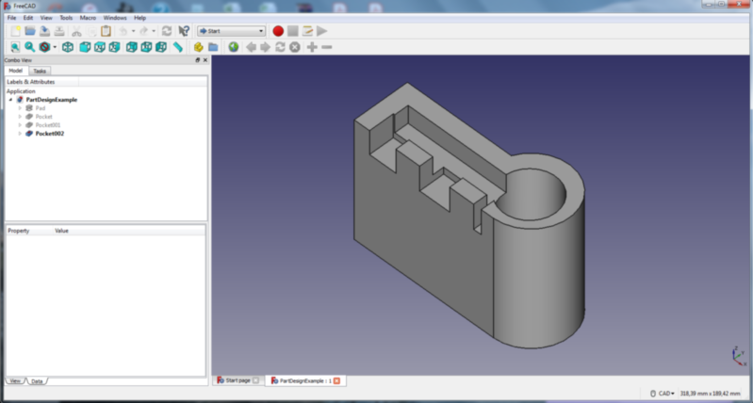Image resolution: width=753 pixels, height=403 pixels.
Task: Click the Fit all zoom icon
Action: point(15,47)
